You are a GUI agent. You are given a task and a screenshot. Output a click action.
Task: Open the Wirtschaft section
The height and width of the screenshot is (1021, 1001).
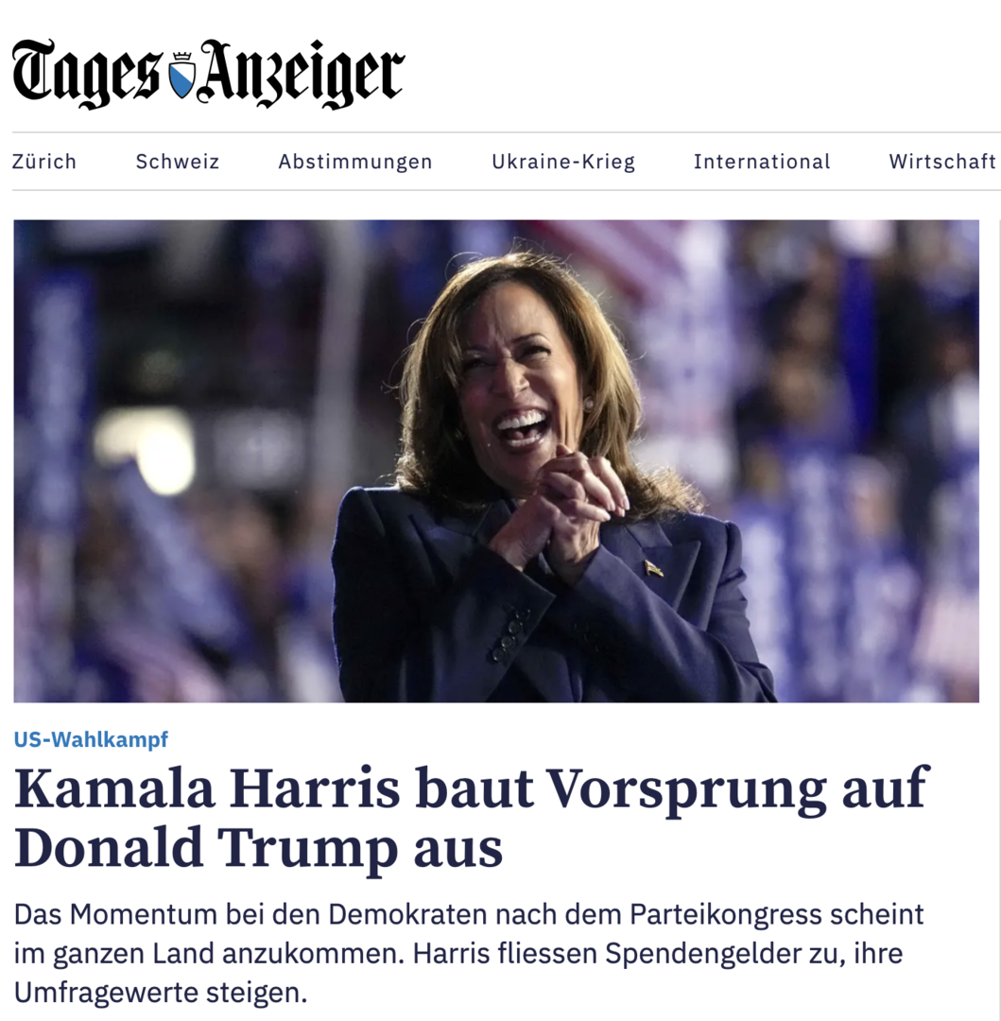[942, 162]
